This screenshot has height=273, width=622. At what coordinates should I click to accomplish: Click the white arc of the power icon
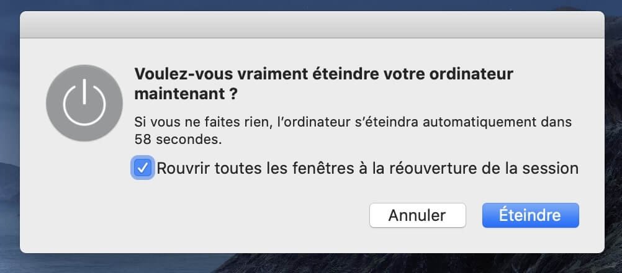(x=84, y=118)
